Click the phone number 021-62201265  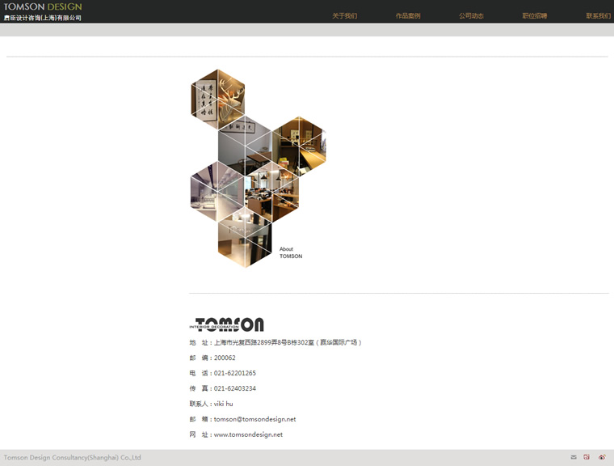pos(234,373)
